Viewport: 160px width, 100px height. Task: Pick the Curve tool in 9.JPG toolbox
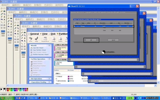[x=4, y=22]
